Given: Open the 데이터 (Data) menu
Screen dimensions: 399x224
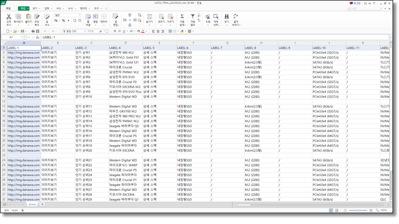Looking at the screenshot, I should point(83,9).
